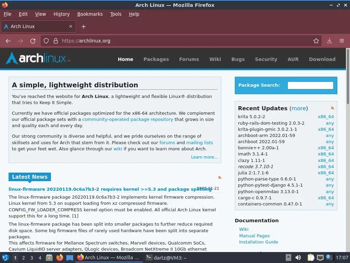Click recode 3.7.10-1 package entry
This screenshot has height=263, width=350.
coord(255,167)
